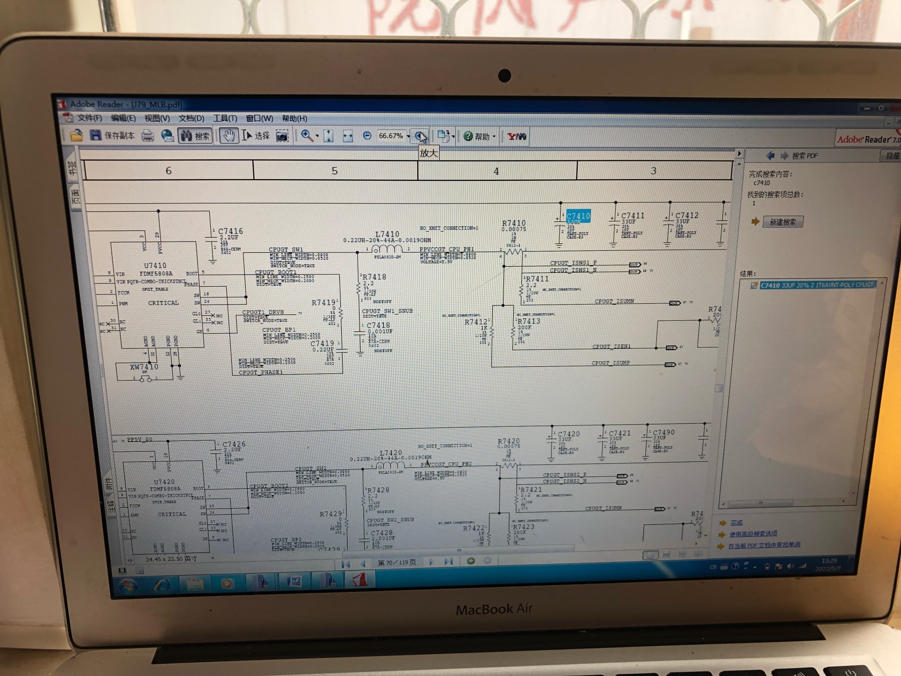Open the Word document taskbar icon
The image size is (901, 676).
(294, 581)
